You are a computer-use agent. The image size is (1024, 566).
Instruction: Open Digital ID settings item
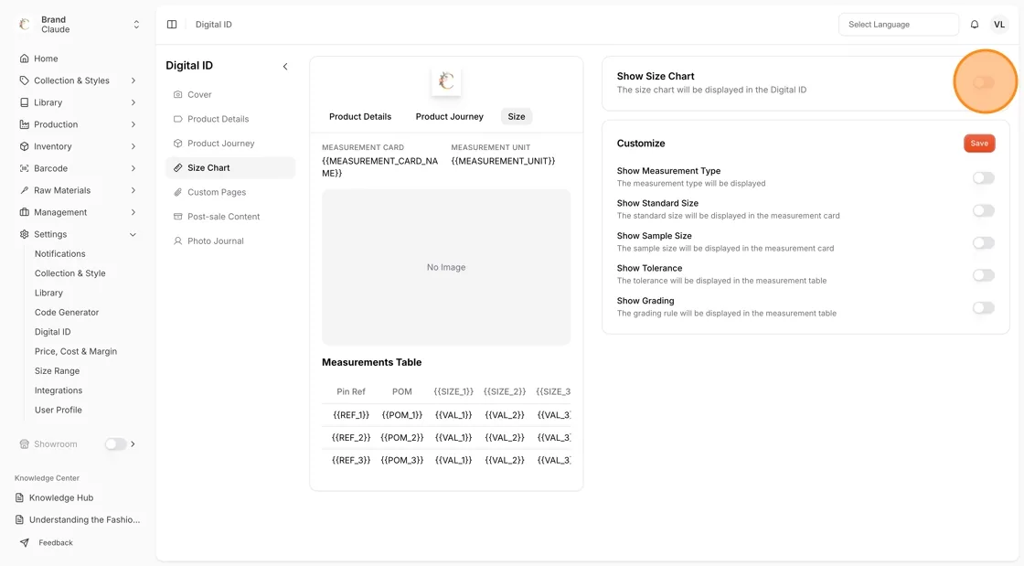coord(52,332)
